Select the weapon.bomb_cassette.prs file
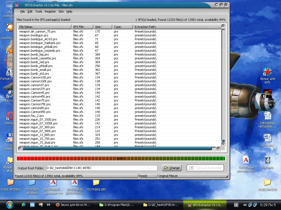 [x=38, y=59]
